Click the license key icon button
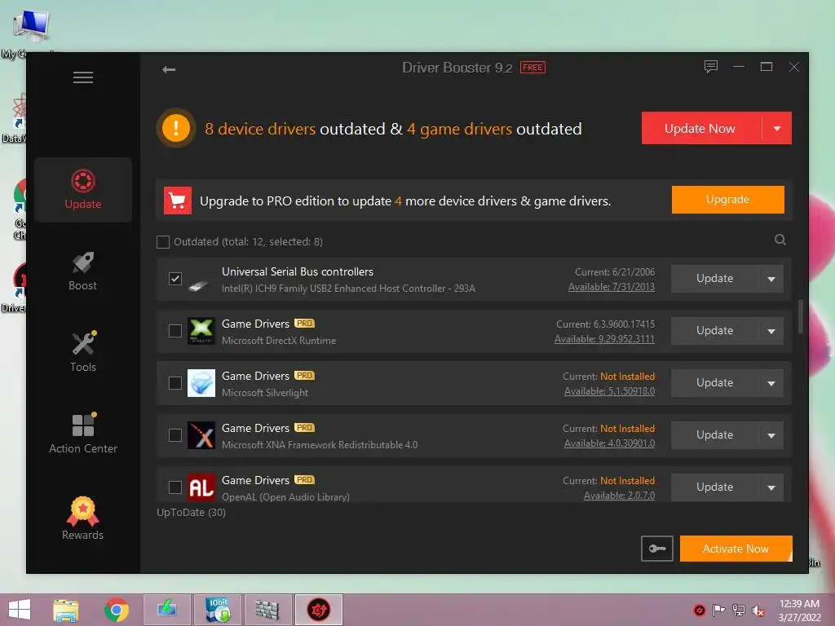The height and width of the screenshot is (626, 835). point(657,549)
